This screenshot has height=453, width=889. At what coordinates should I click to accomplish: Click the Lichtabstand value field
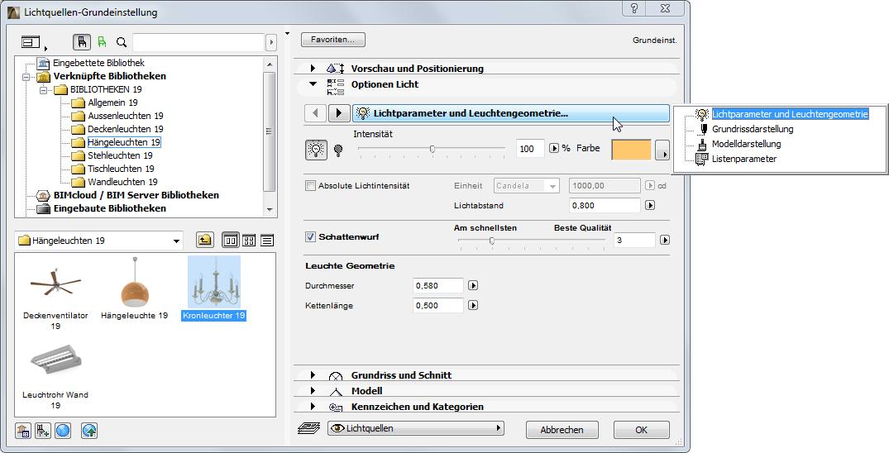pyautogui.click(x=605, y=205)
